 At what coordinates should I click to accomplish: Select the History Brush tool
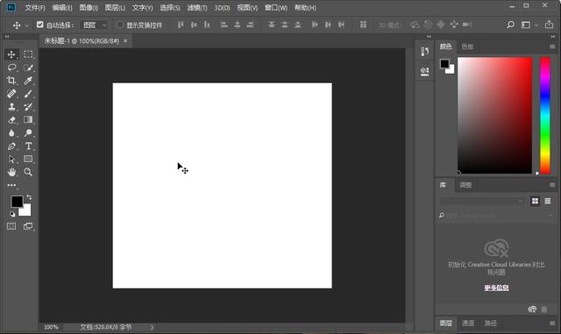28,107
